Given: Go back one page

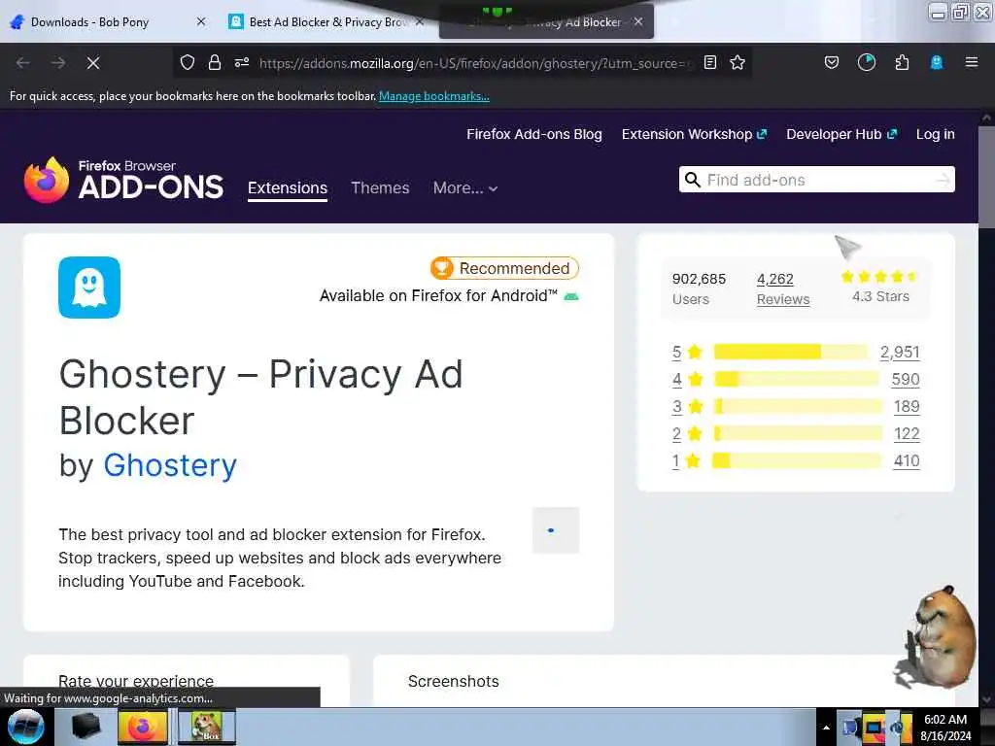Looking at the screenshot, I should pos(23,63).
